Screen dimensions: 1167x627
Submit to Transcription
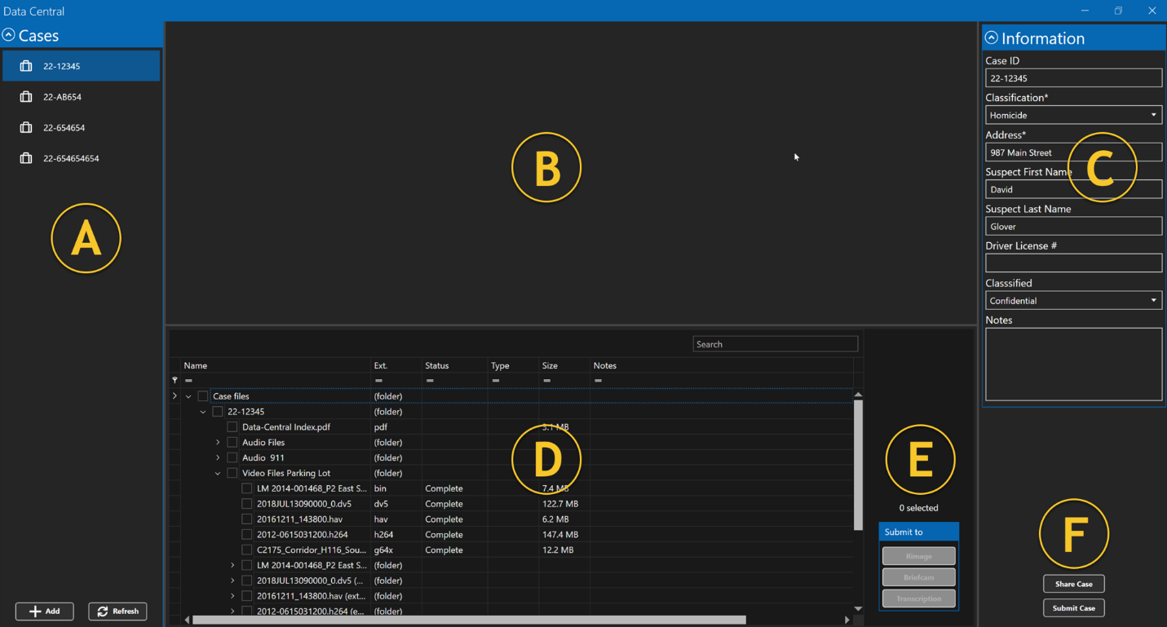[x=919, y=598]
